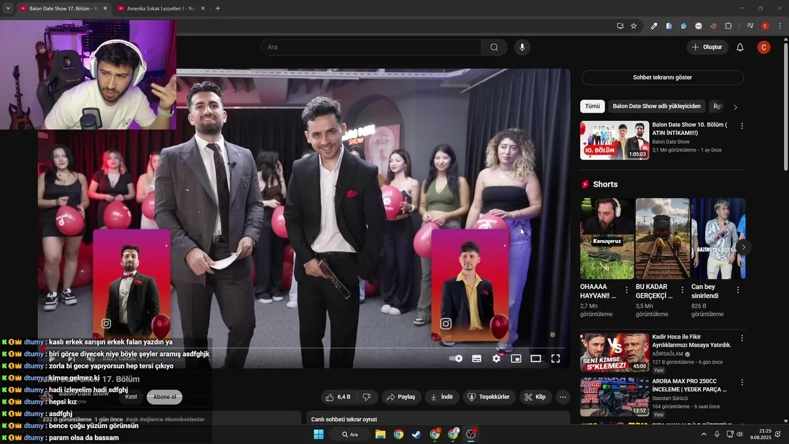Open a new browser tab
The image size is (789, 444).
click(218, 9)
